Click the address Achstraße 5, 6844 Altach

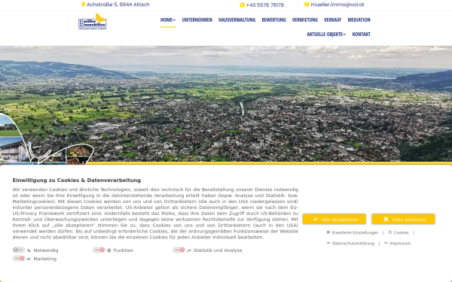[x=118, y=5]
